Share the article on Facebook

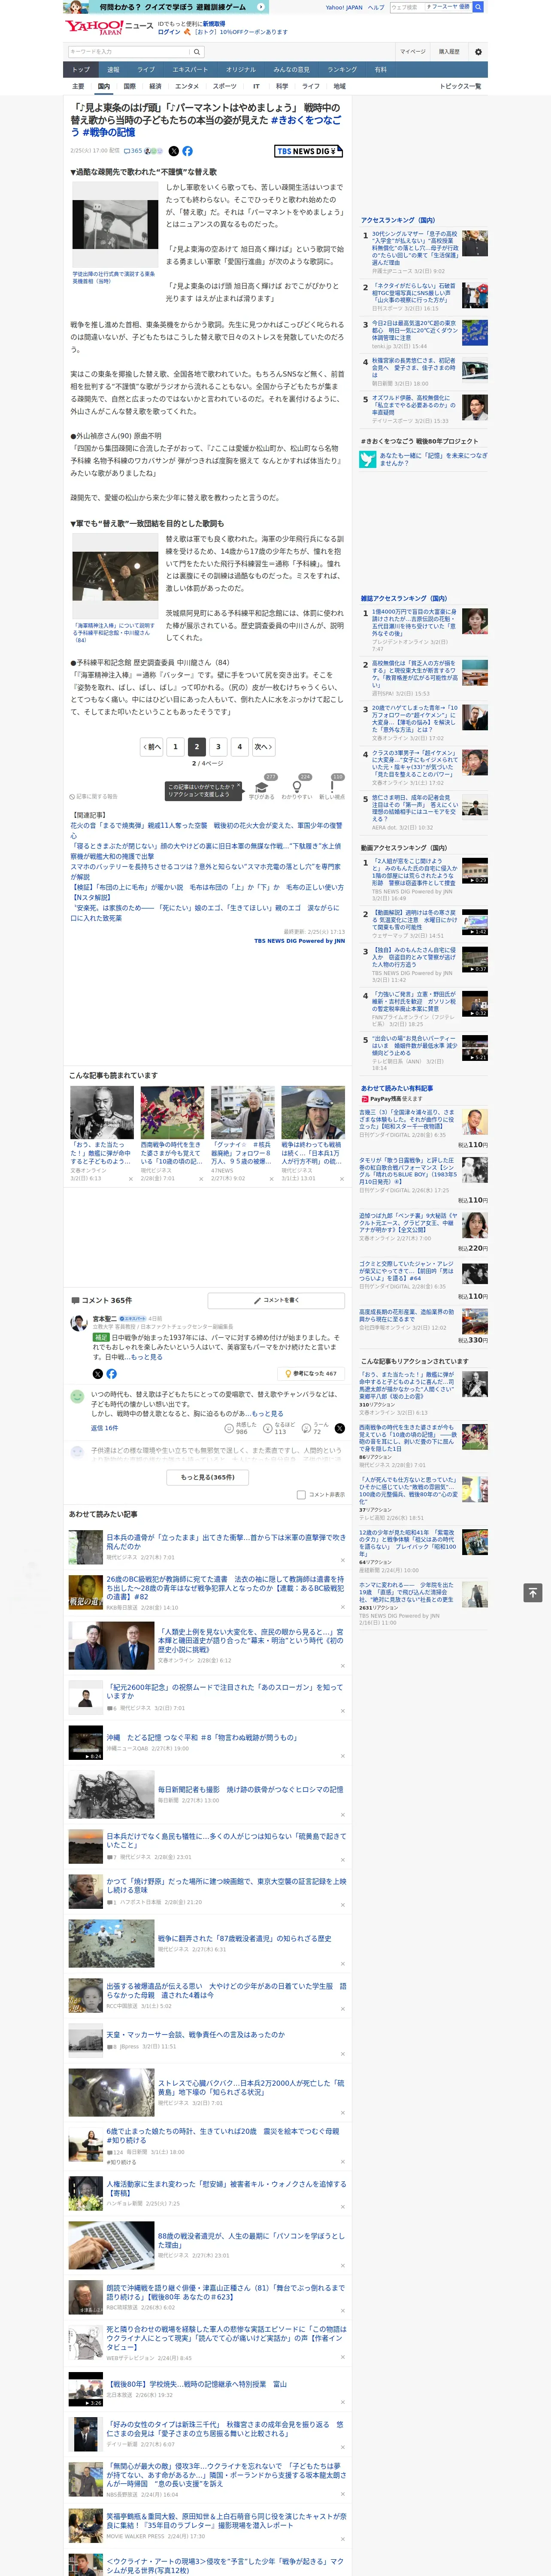point(187,151)
